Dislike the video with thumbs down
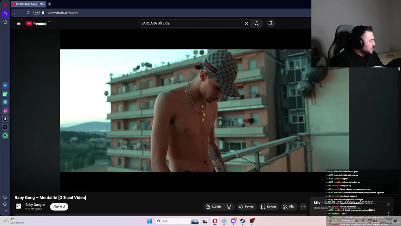This screenshot has width=401, height=226. click(229, 207)
